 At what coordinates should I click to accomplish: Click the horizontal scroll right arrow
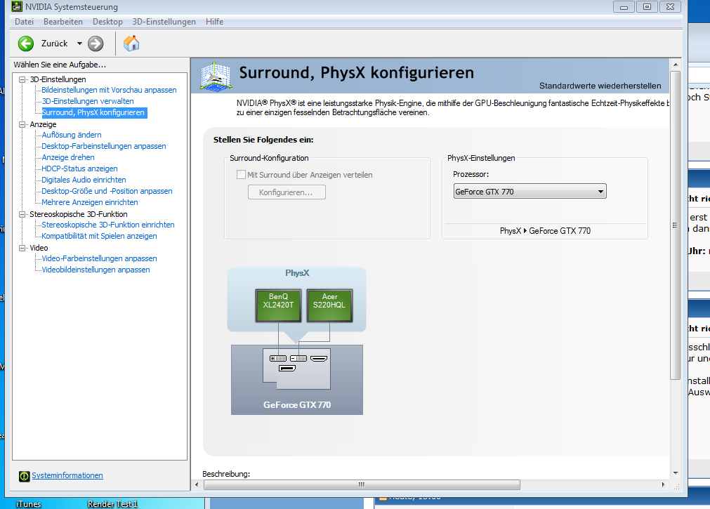click(x=664, y=485)
